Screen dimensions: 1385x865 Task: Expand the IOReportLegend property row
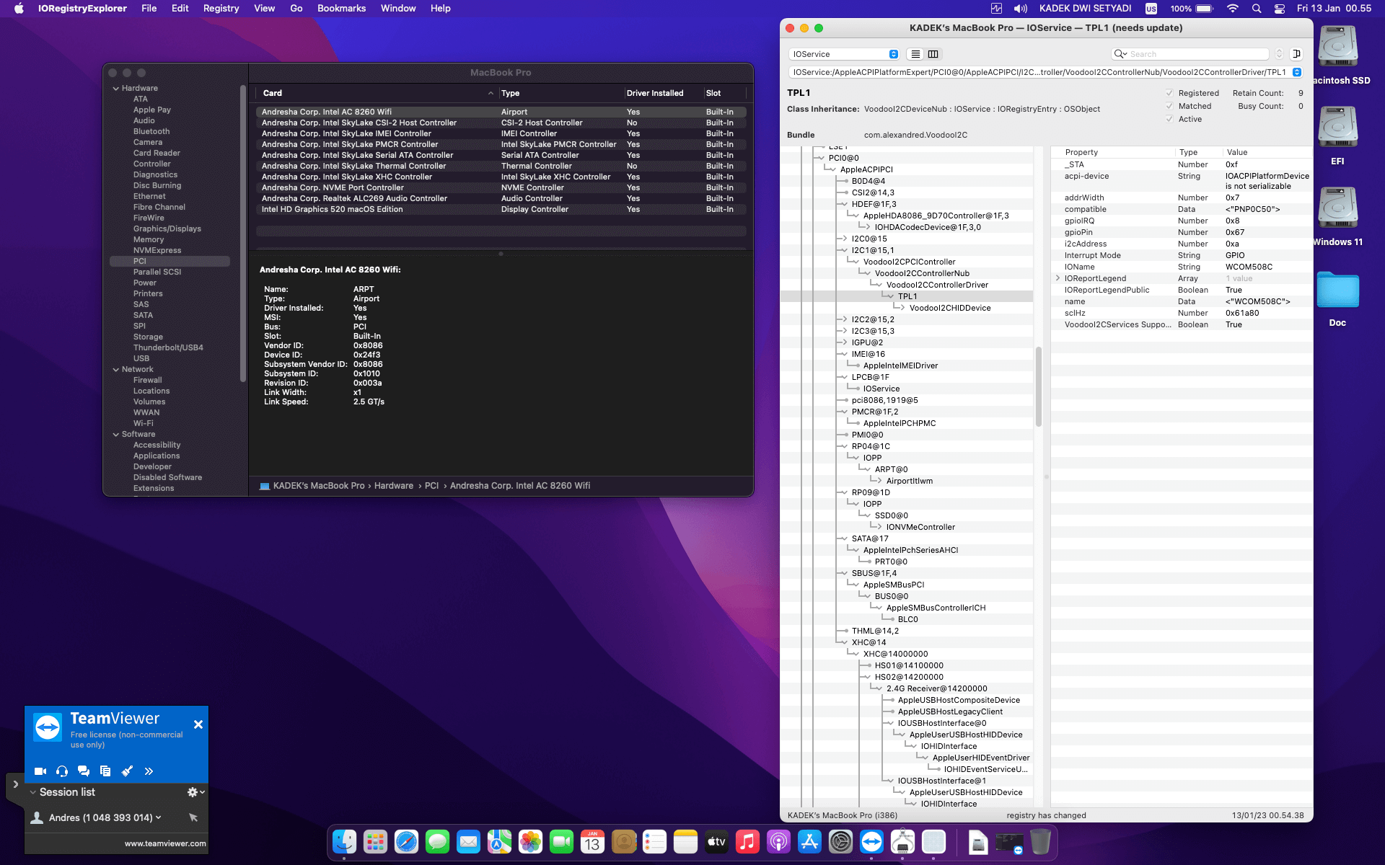coord(1058,278)
